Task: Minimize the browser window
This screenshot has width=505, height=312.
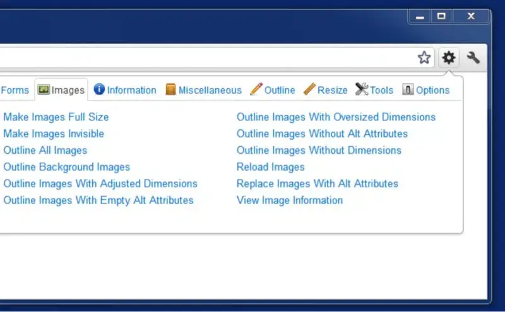Action: coord(420,17)
